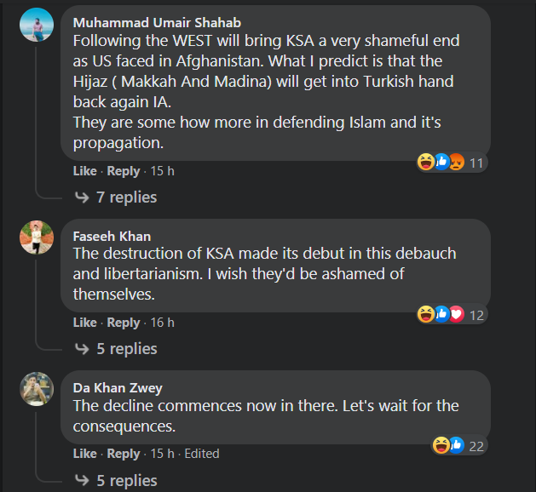Click arrow icon beside Faseeh Khan's 5 replies

[x=82, y=349]
